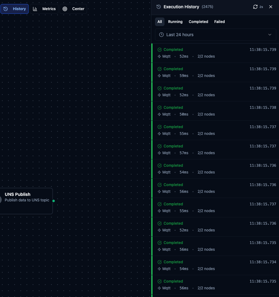
Task: Open the Running filter
Action: click(175, 22)
